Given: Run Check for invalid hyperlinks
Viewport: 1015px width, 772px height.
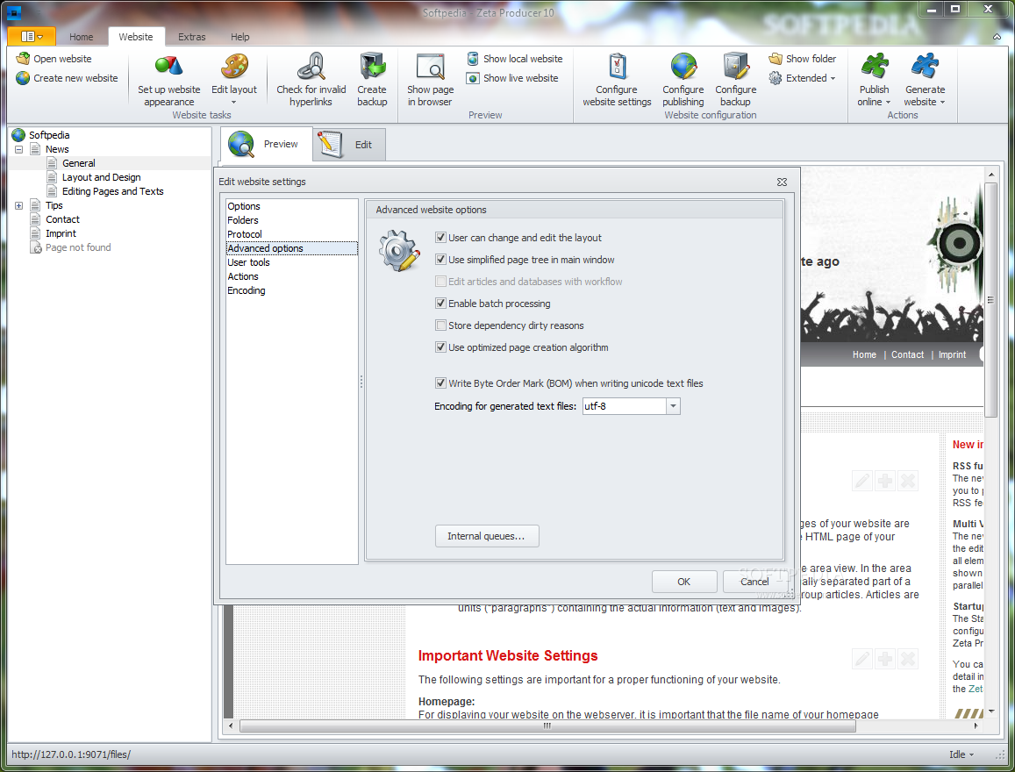Looking at the screenshot, I should [x=311, y=80].
